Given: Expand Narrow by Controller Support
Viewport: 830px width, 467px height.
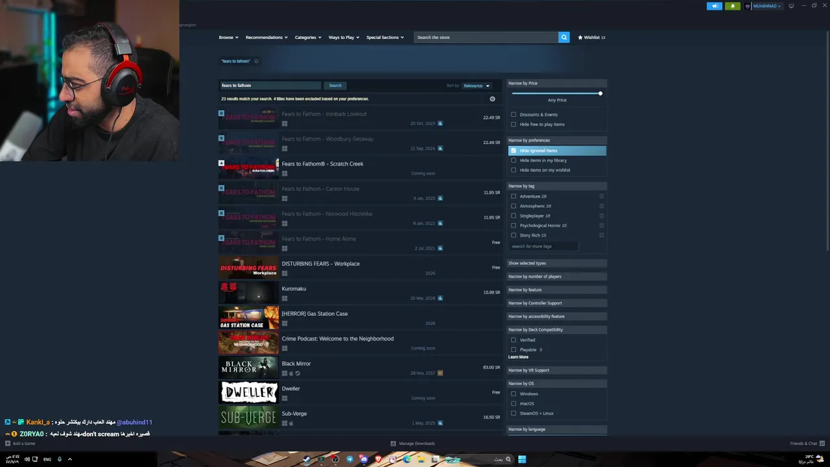Looking at the screenshot, I should 557,303.
